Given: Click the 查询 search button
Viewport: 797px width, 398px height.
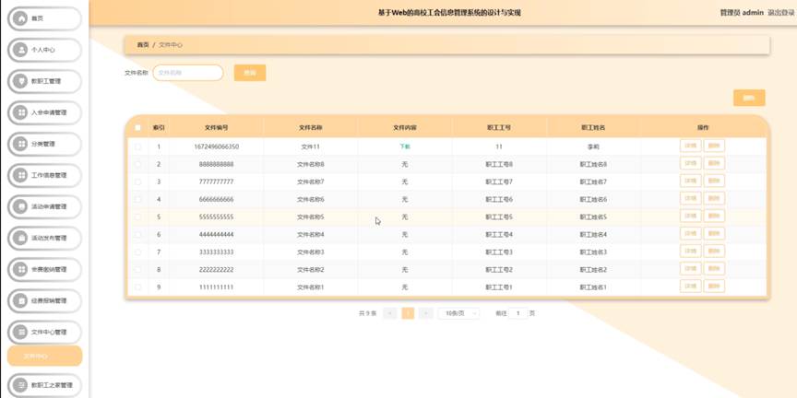Looking at the screenshot, I should 250,73.
